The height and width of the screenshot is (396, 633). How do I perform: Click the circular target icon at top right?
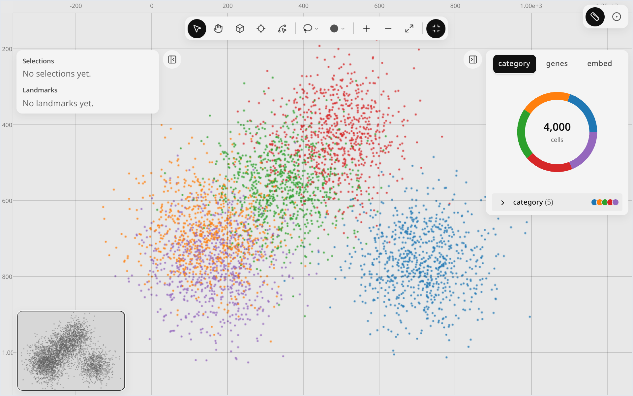pyautogui.click(x=617, y=17)
